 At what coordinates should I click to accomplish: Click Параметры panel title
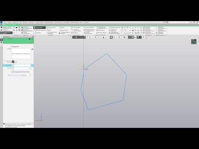tap(6, 37)
